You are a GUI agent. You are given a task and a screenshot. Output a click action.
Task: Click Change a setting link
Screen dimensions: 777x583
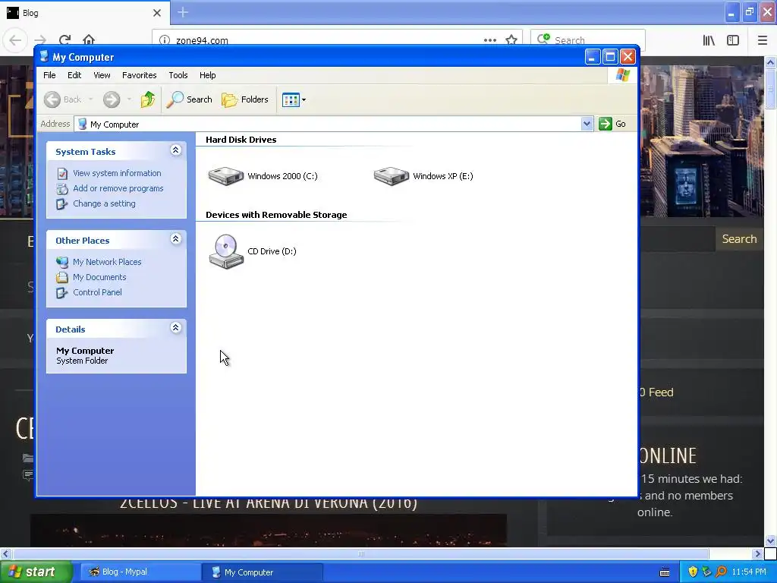[x=104, y=203]
